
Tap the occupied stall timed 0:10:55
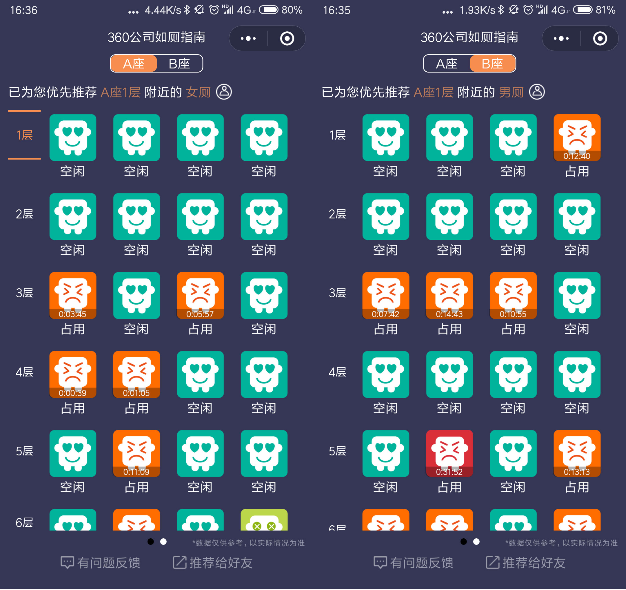pos(513,296)
